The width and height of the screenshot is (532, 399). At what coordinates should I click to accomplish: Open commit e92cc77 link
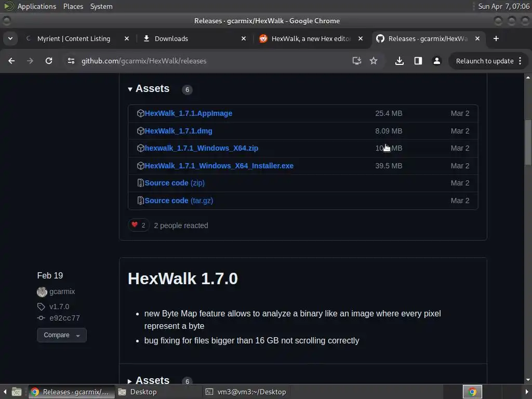click(x=64, y=318)
